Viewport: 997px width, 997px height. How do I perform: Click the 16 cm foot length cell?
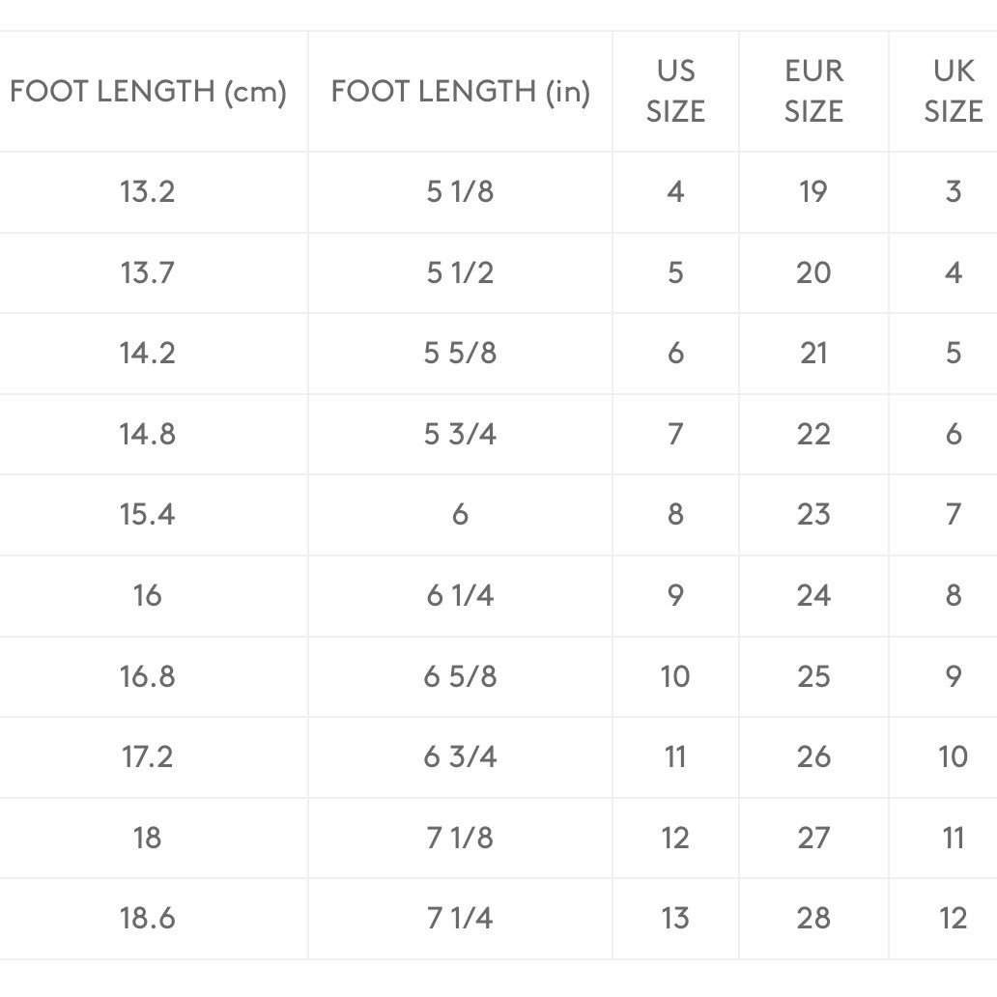148,595
